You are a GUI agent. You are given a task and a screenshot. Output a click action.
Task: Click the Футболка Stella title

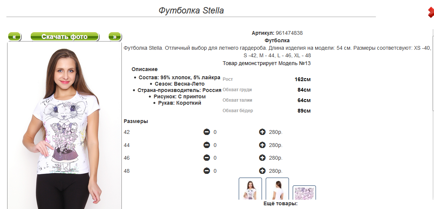point(191,10)
